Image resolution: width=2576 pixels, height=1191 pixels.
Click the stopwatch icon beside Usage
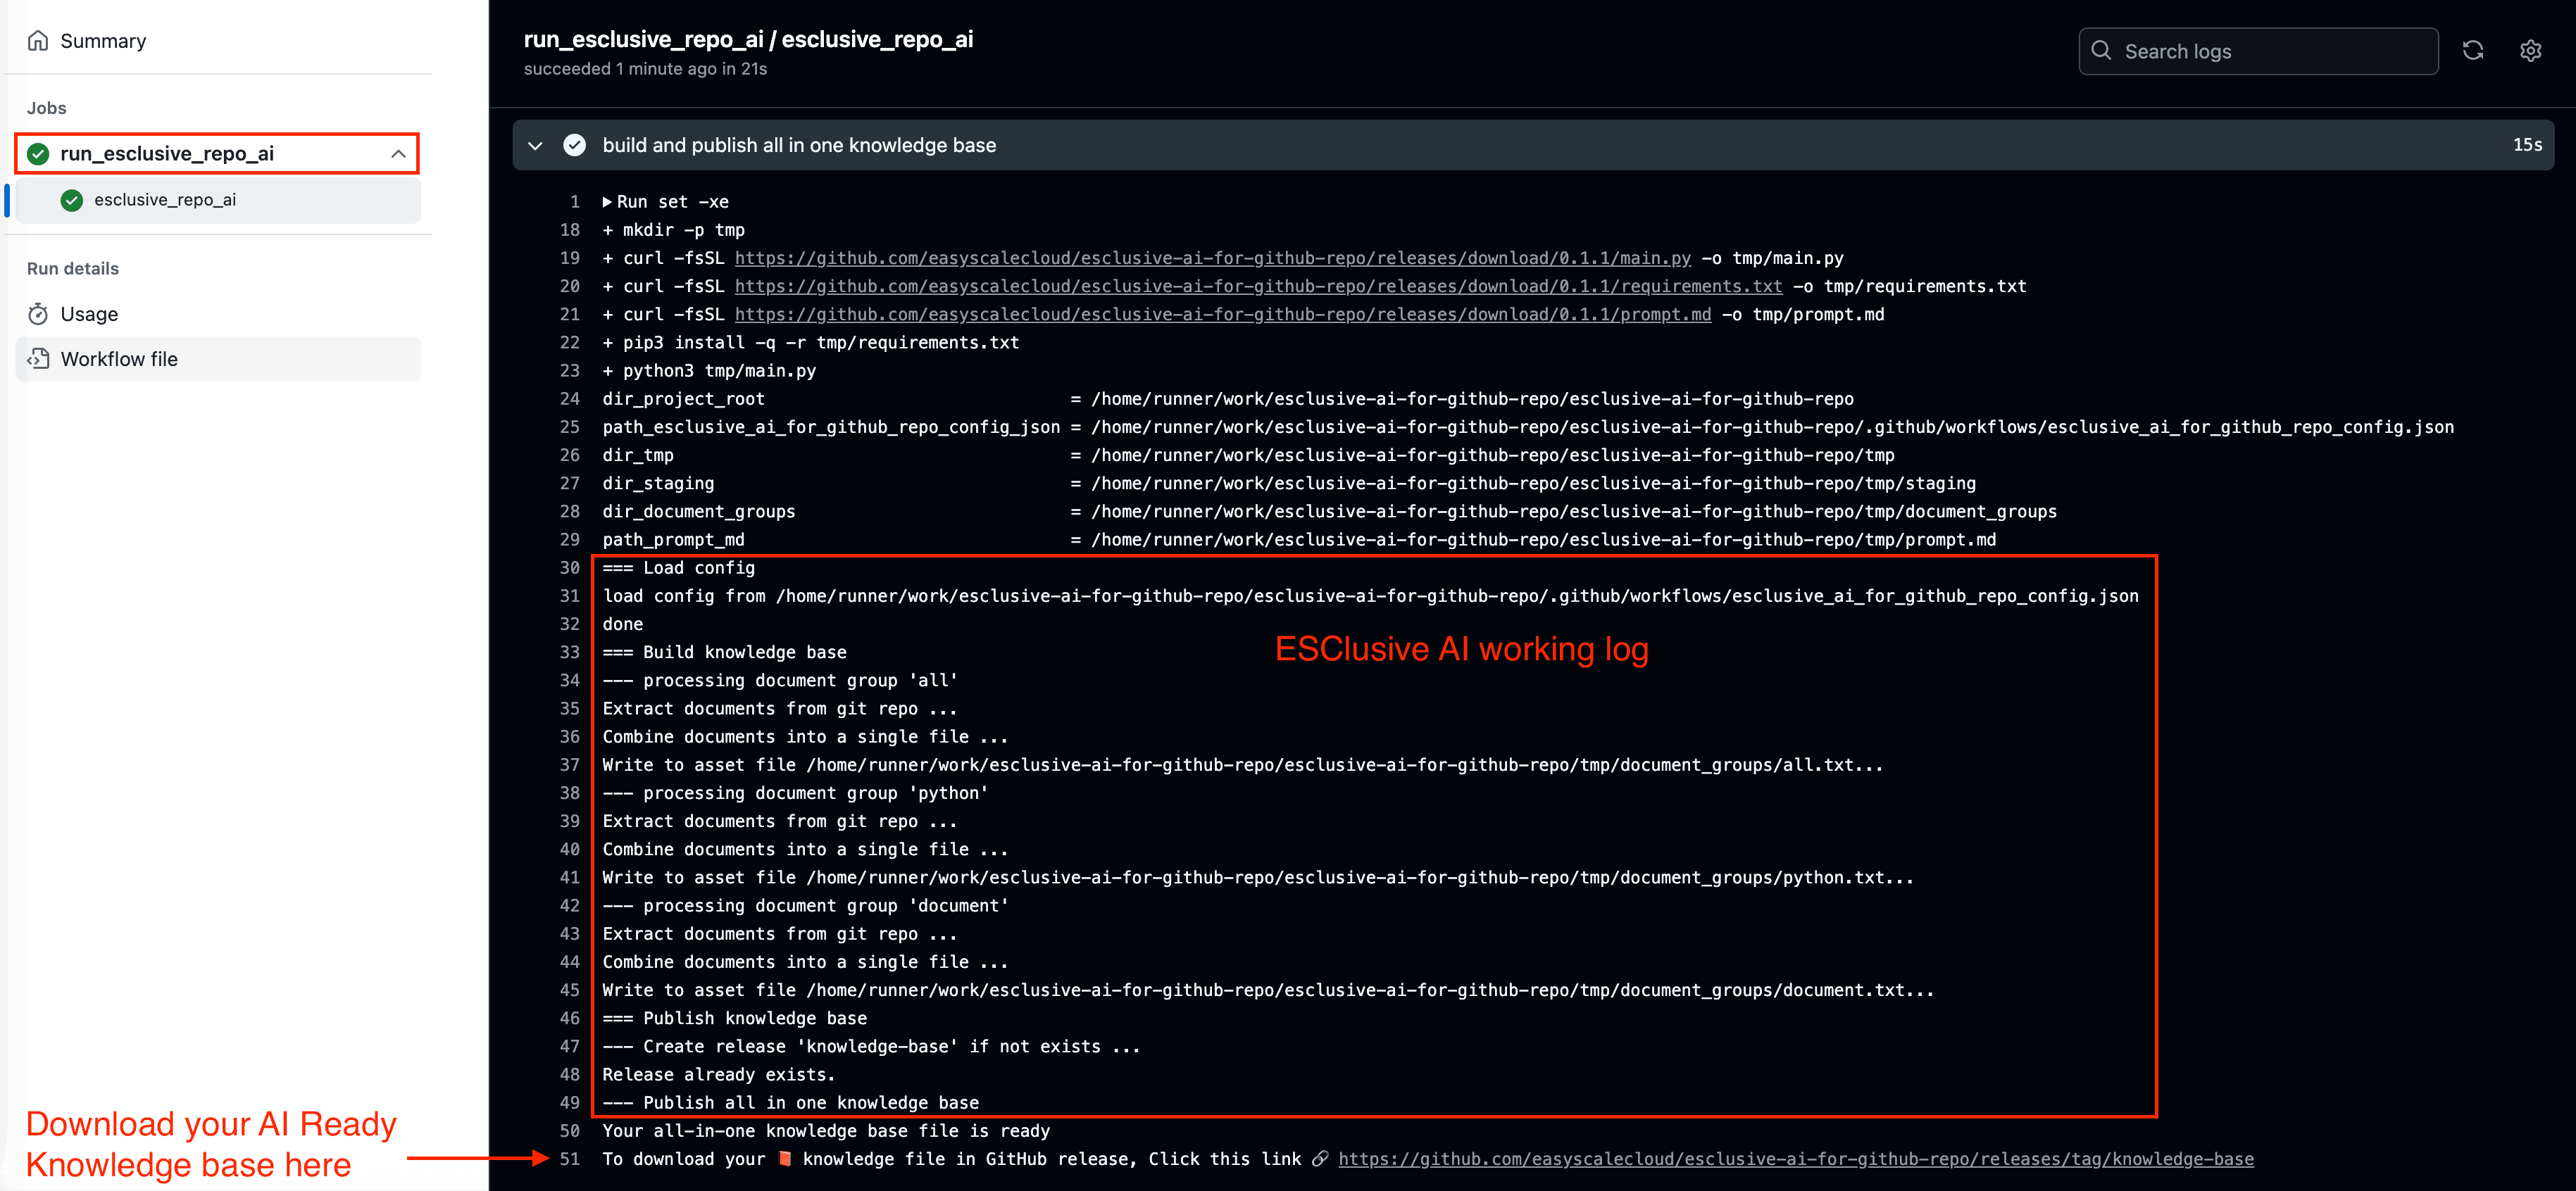click(38, 313)
